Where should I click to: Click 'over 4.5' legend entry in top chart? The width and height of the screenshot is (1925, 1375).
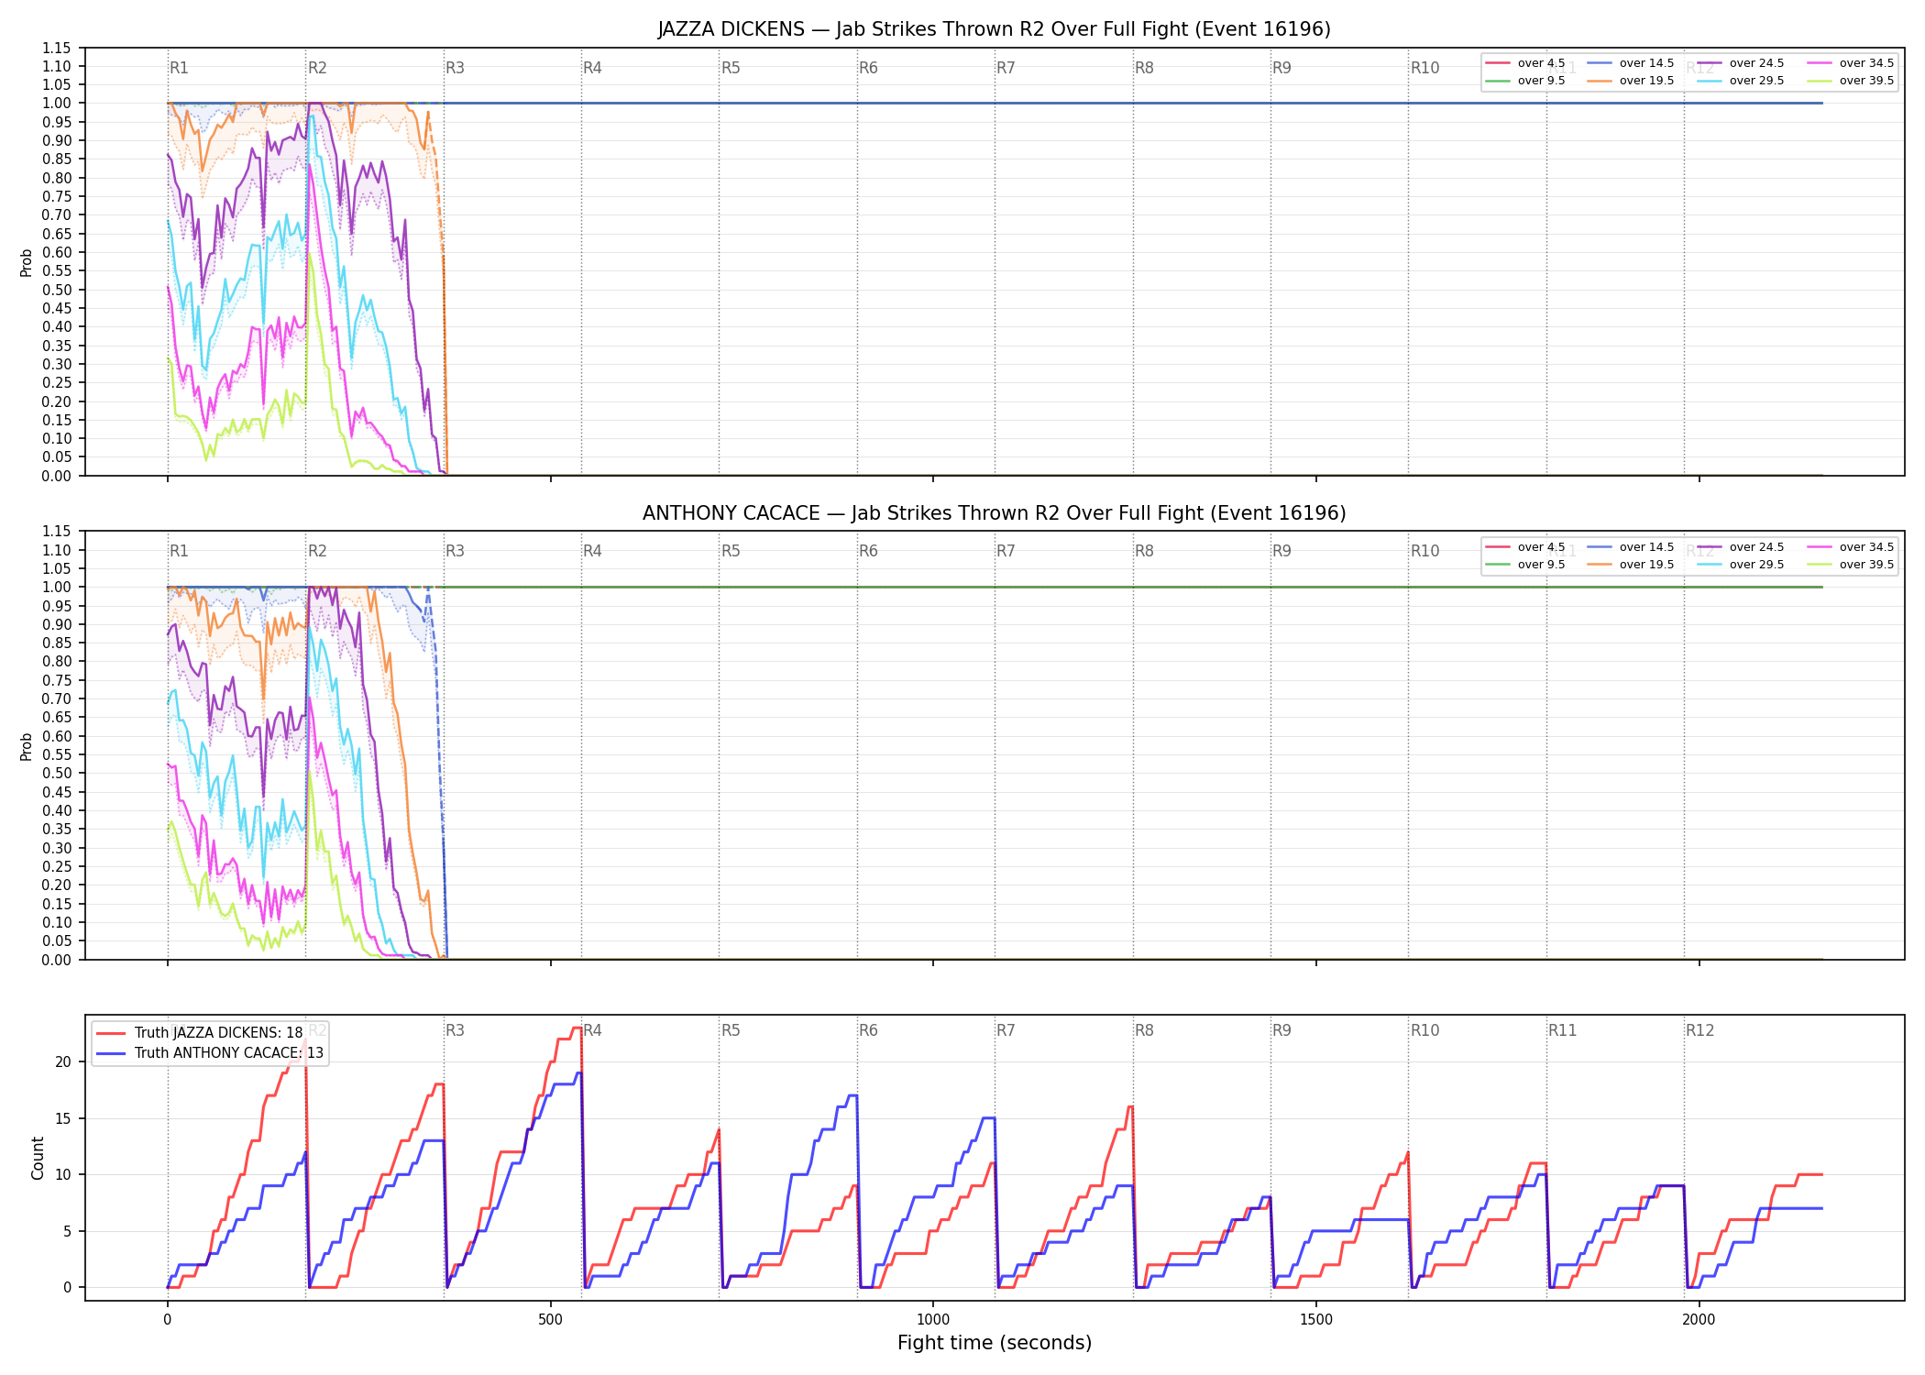coord(1525,63)
